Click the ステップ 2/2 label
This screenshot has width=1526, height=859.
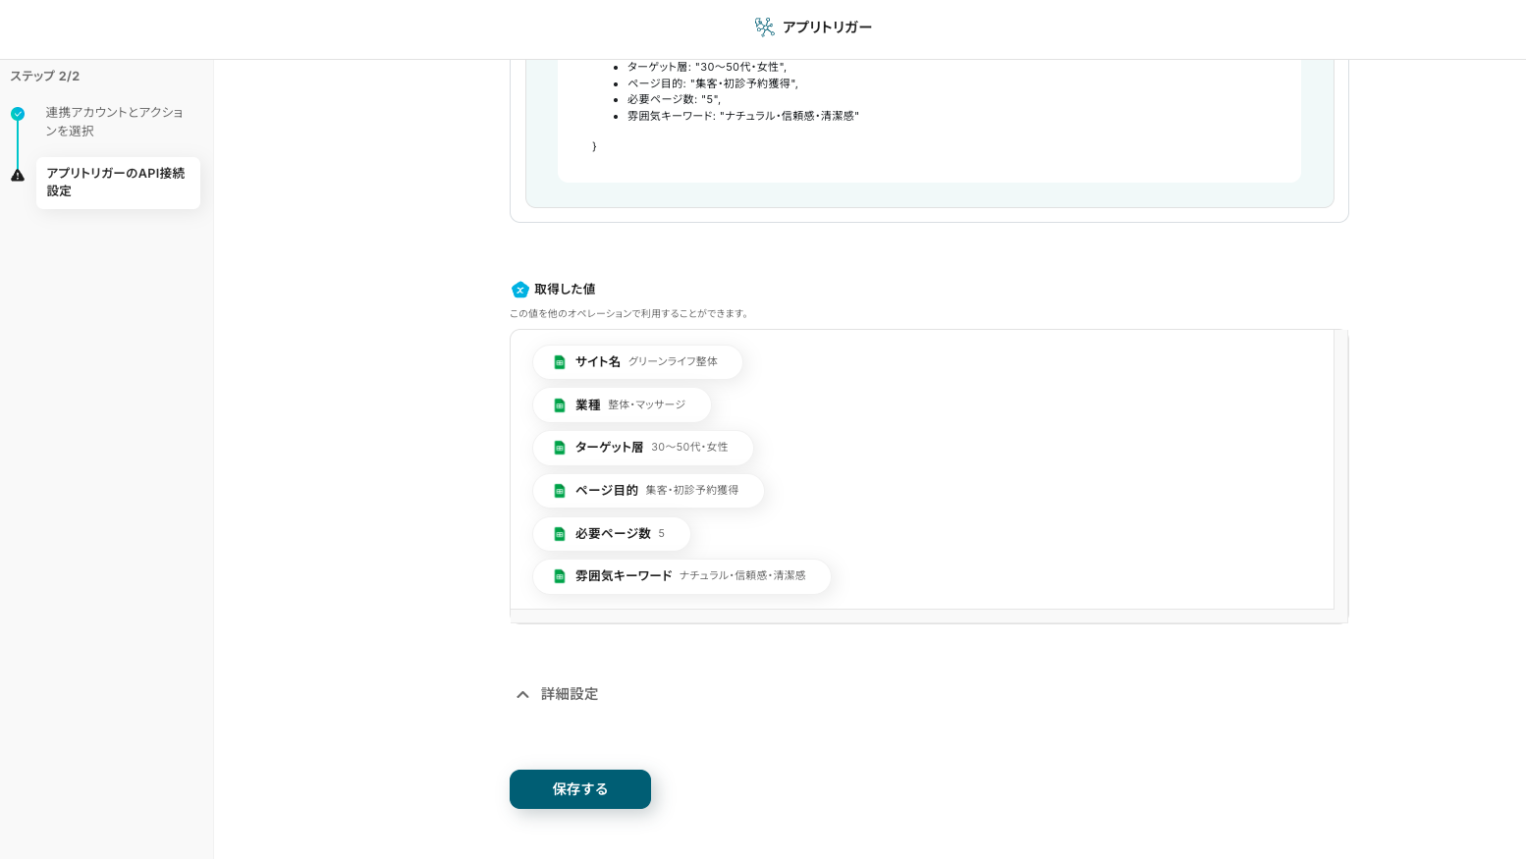[45, 77]
